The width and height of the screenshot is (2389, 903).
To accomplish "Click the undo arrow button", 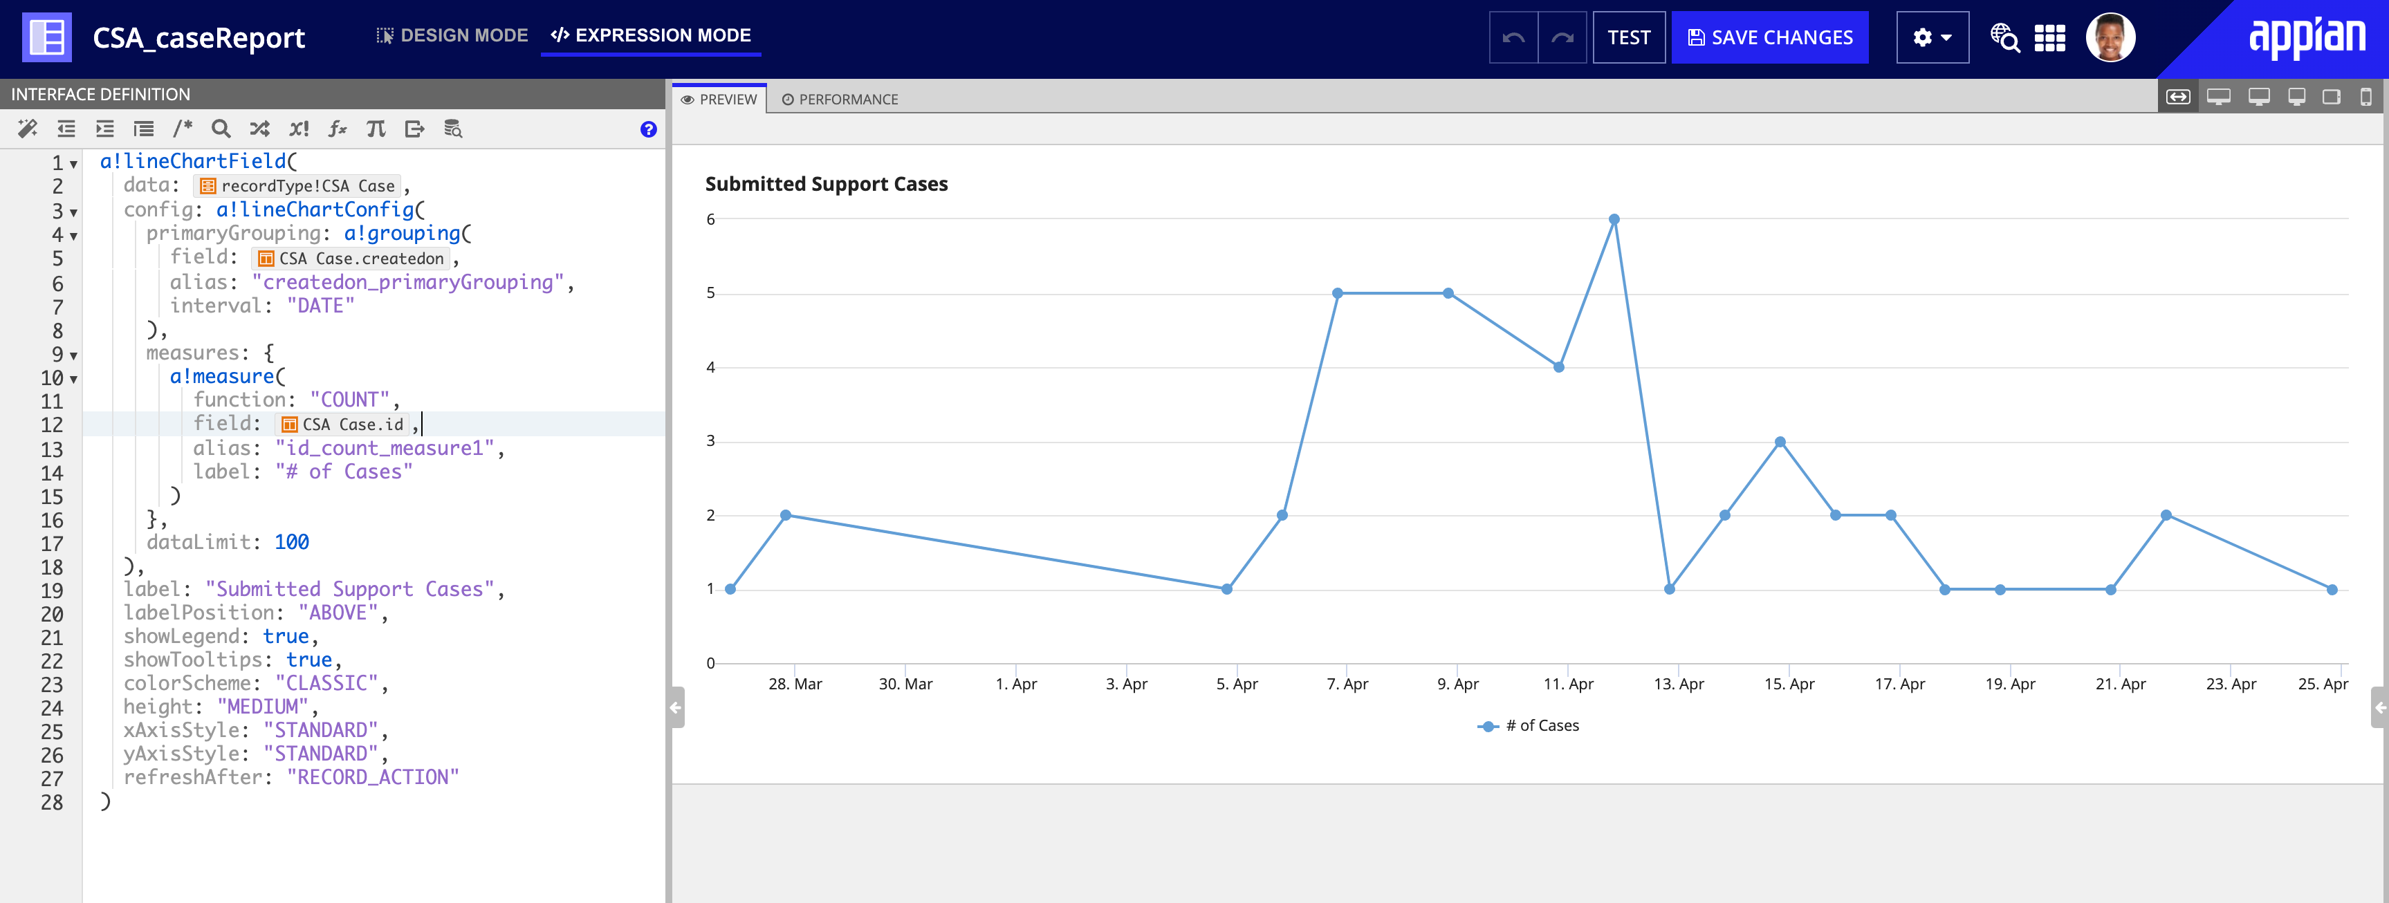I will pos(1513,38).
